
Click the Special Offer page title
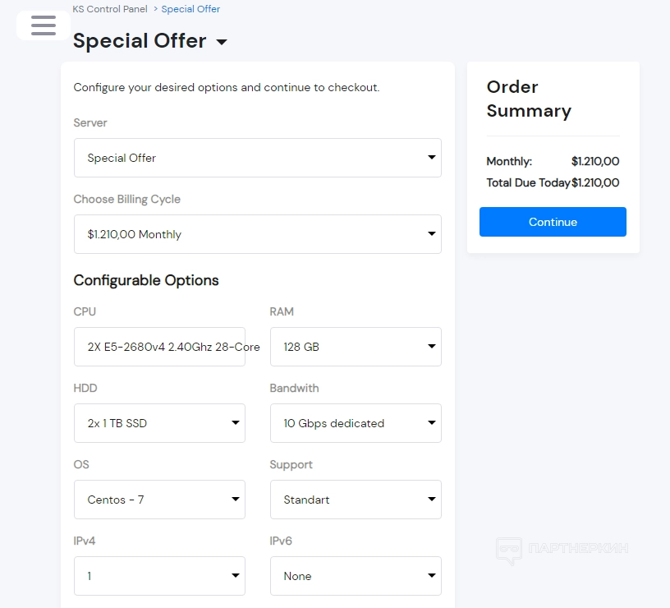(x=140, y=41)
